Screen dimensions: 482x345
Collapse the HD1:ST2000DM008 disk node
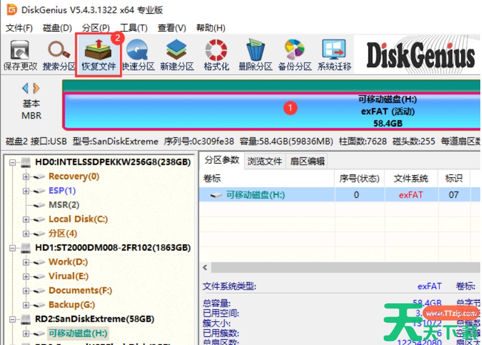coord(14,248)
